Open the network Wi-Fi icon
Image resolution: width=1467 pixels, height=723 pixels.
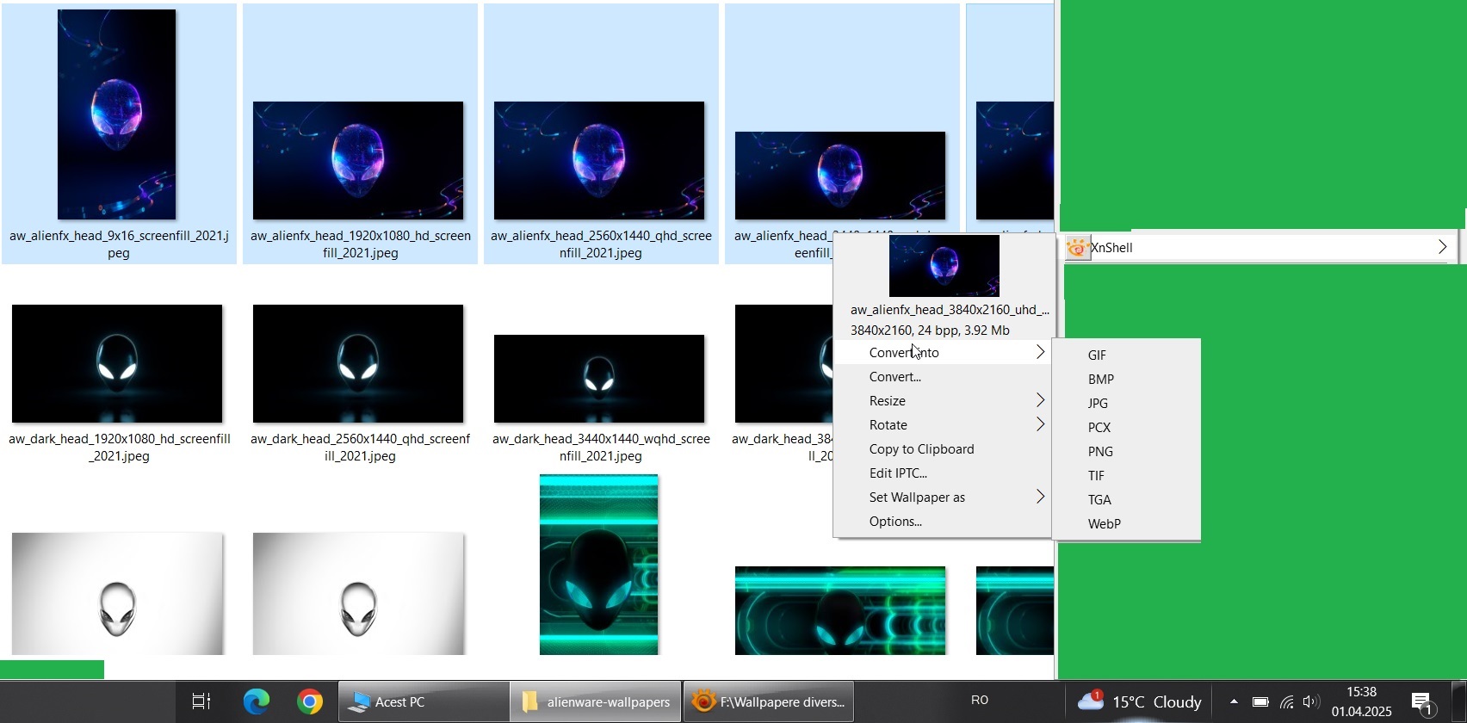[1287, 701]
